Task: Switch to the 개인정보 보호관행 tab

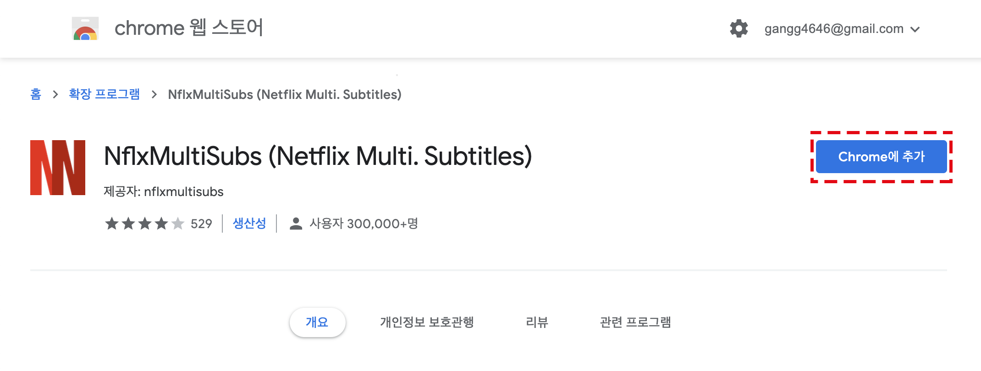Action: (x=427, y=322)
